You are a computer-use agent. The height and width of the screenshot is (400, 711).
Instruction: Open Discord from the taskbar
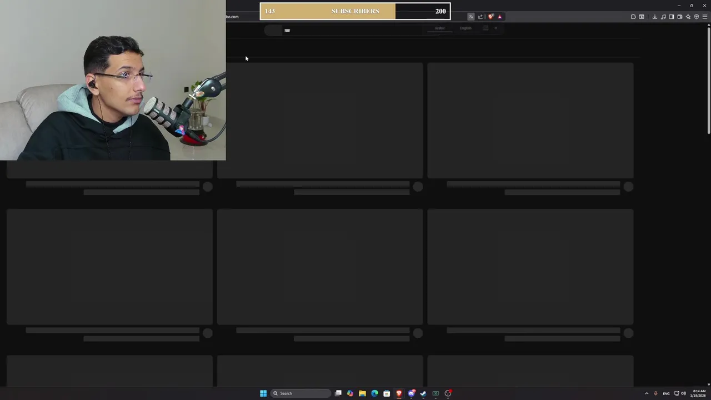412,393
